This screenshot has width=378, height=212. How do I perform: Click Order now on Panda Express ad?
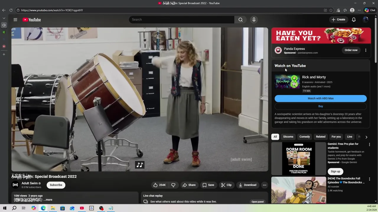[351, 50]
